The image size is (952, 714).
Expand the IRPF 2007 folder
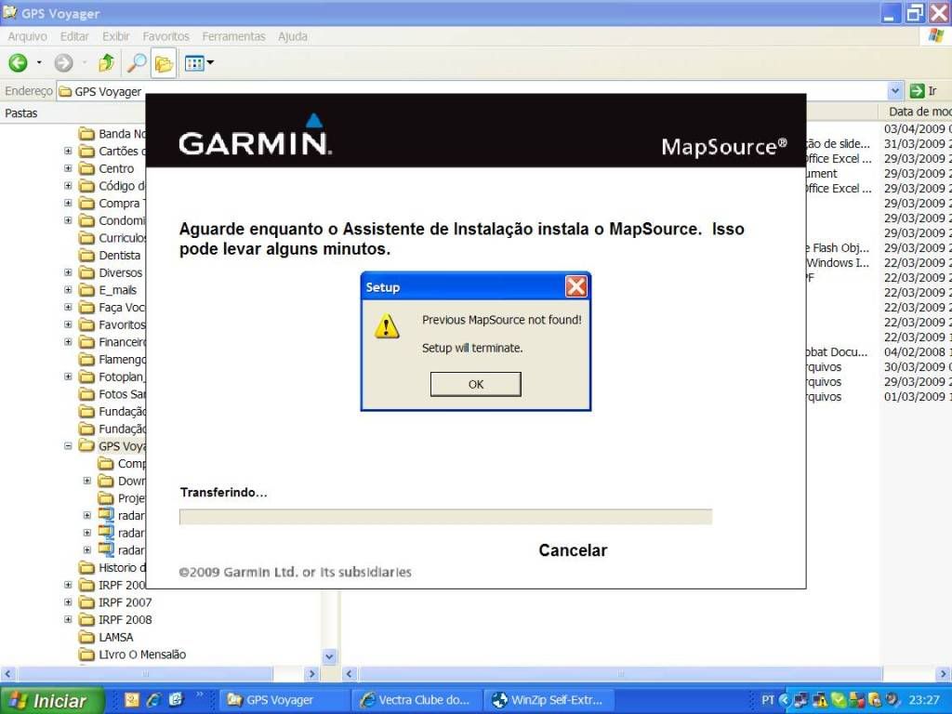click(x=68, y=602)
